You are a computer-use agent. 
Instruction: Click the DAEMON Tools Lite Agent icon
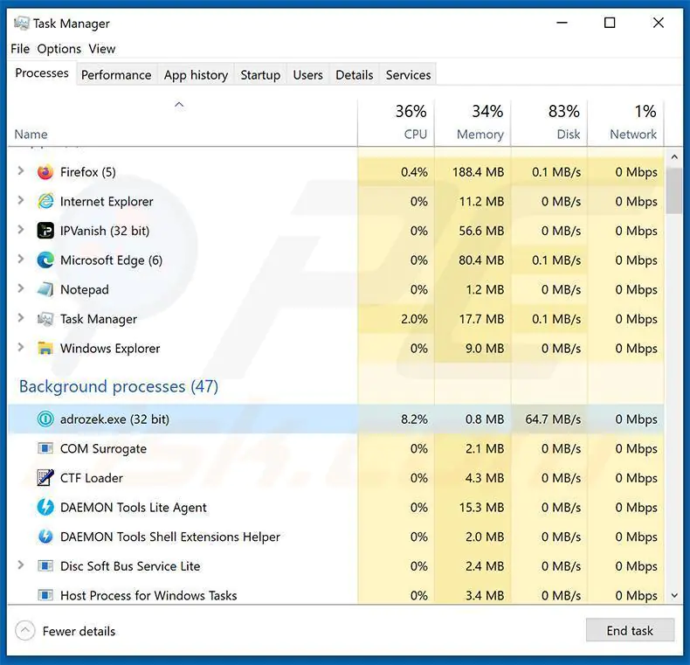[x=45, y=508]
